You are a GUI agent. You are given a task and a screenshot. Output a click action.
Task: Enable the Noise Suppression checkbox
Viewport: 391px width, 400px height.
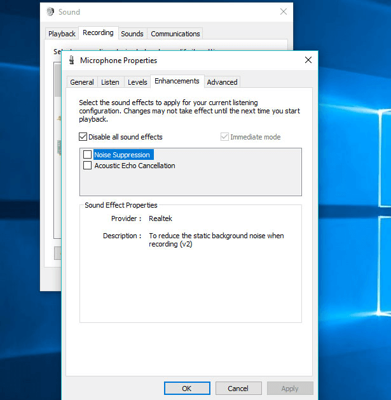point(88,155)
